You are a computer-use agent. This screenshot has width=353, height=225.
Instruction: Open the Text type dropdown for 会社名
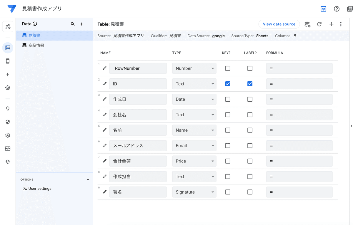[194, 115]
